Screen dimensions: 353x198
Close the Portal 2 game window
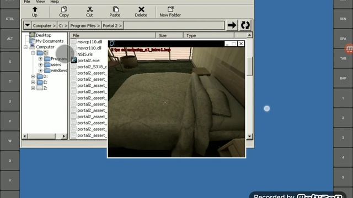coord(241,43)
